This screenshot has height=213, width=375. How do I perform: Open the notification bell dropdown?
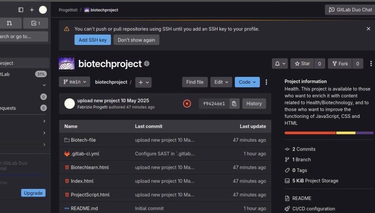[x=280, y=64]
